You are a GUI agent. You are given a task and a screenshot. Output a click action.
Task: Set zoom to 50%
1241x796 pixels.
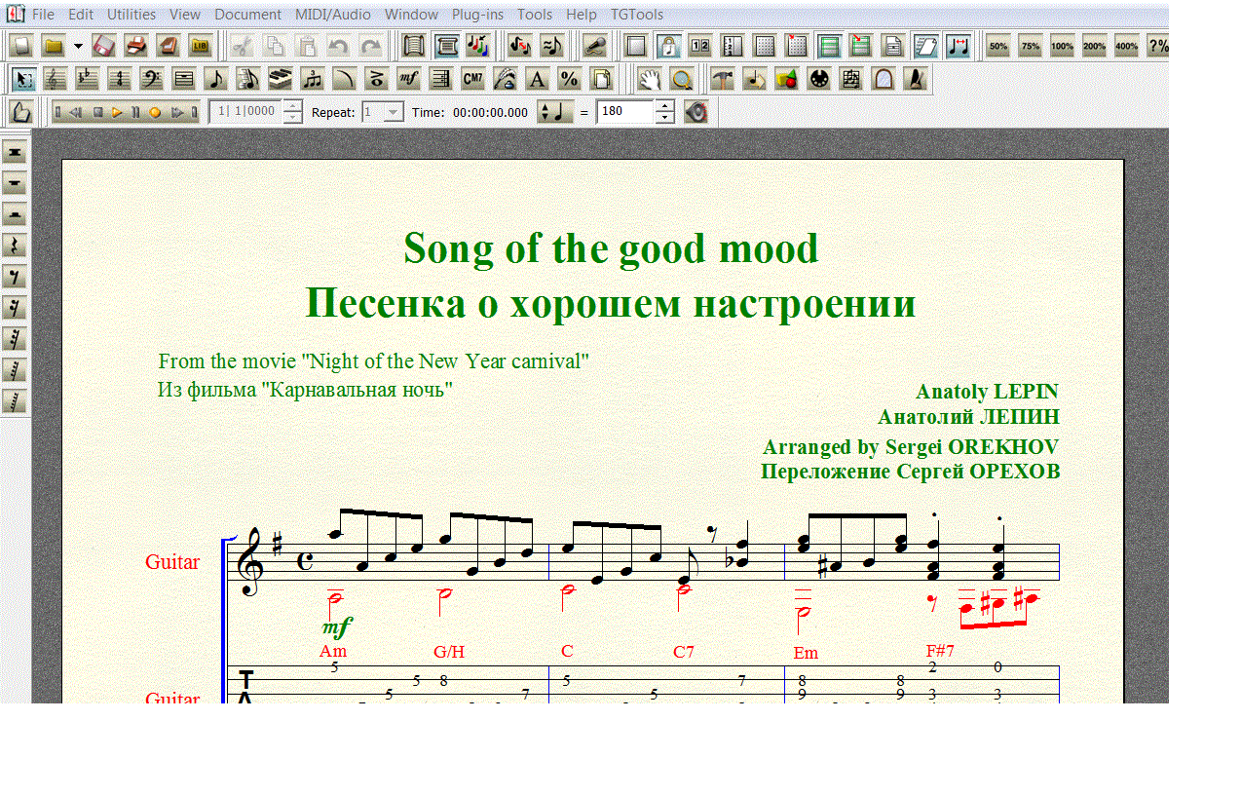pos(997,46)
